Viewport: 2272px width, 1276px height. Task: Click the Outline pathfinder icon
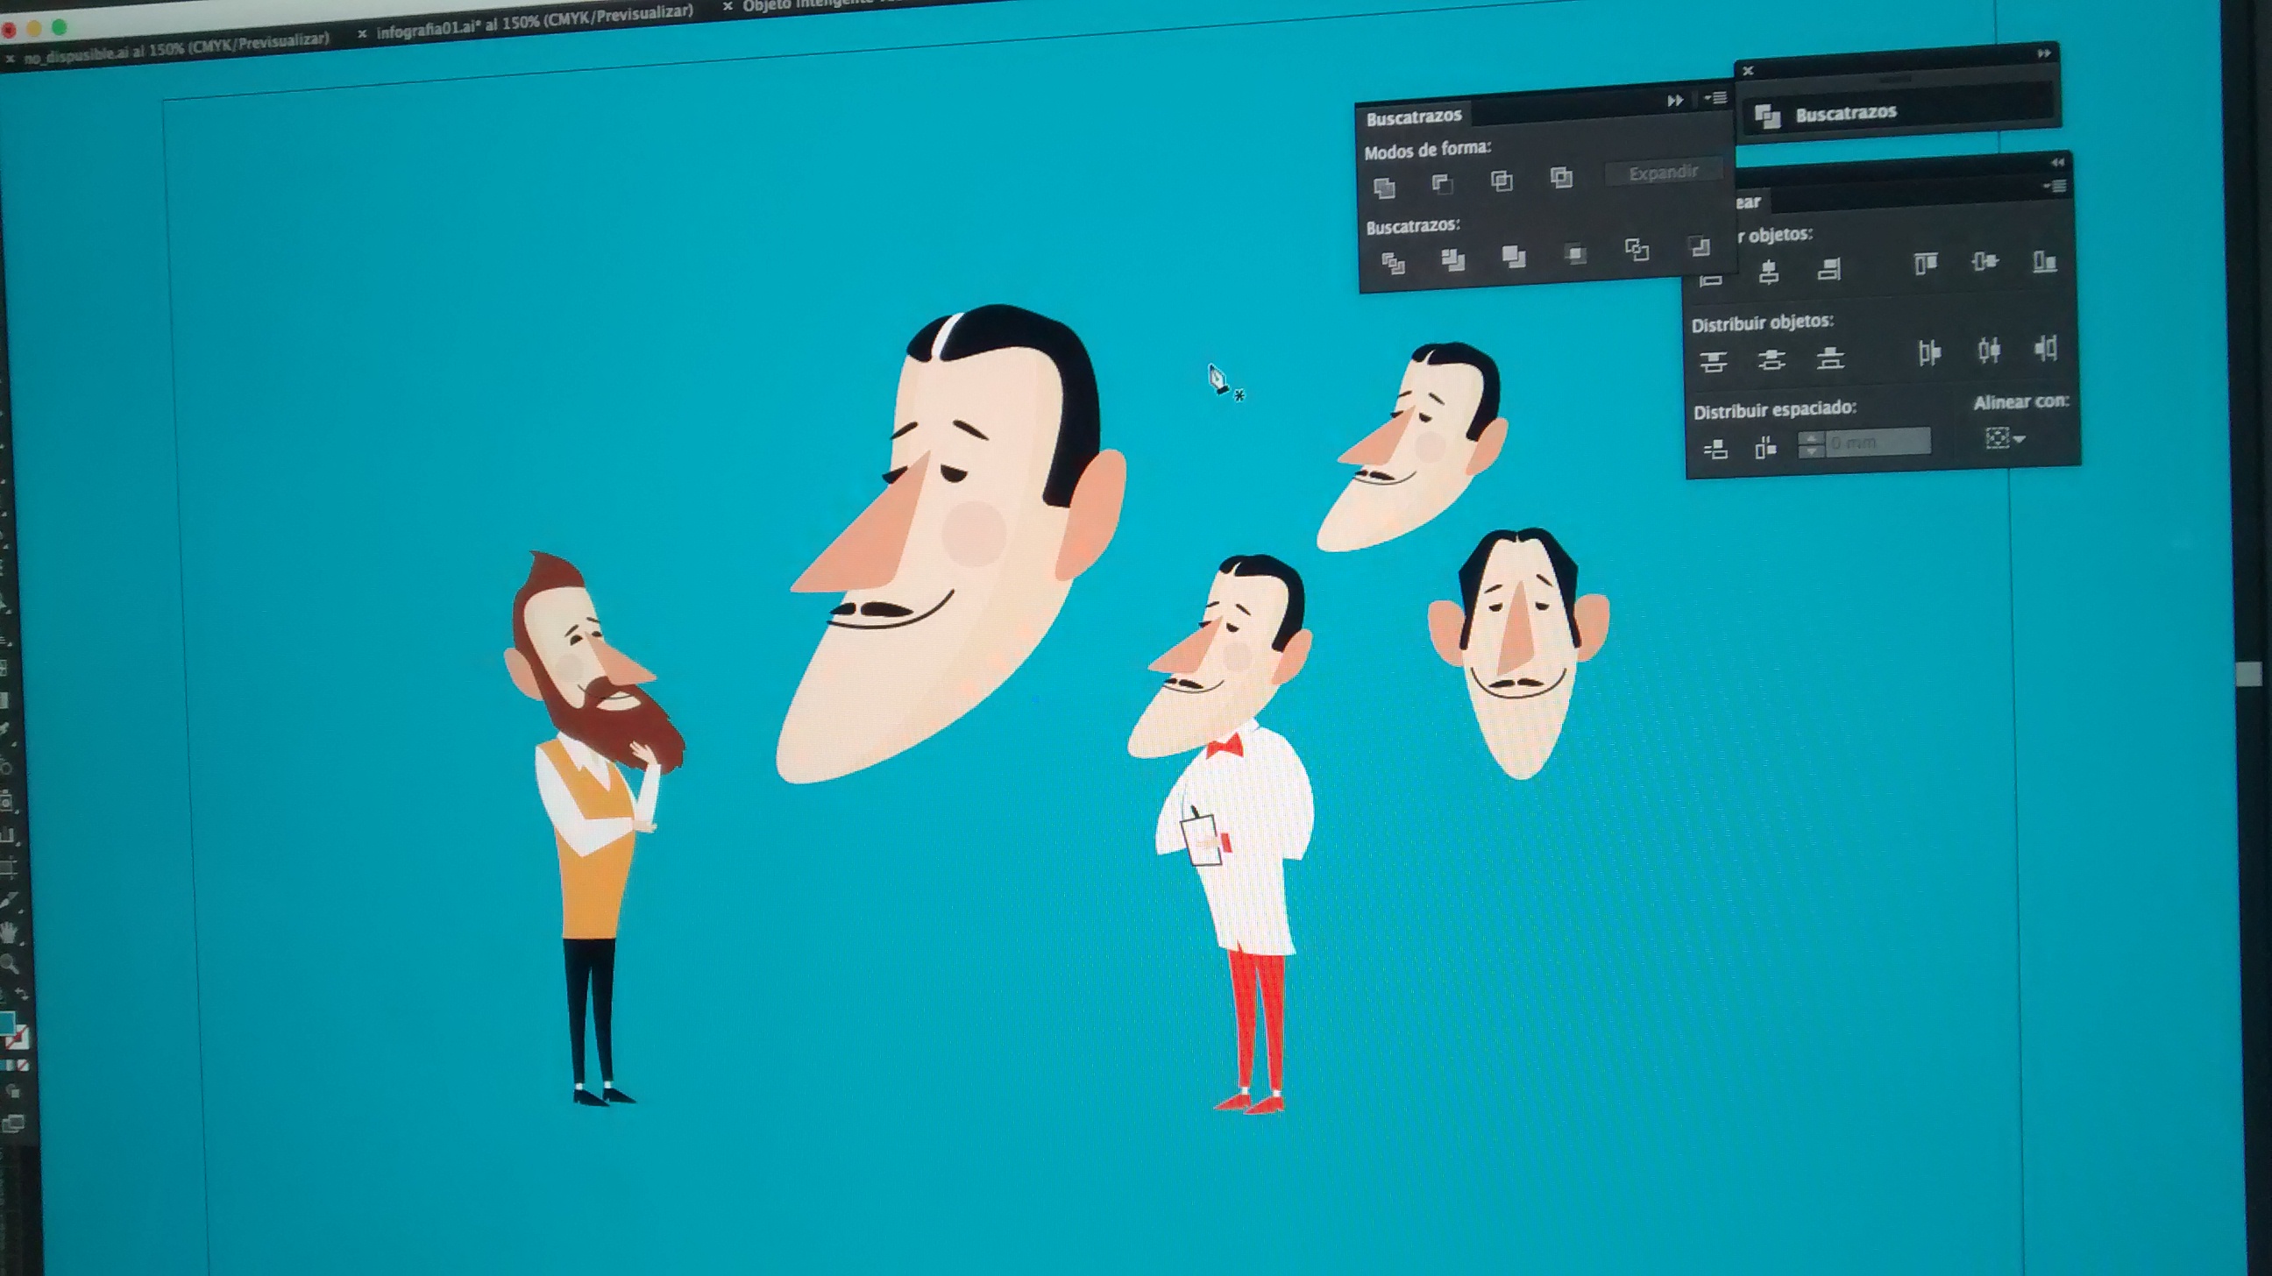pos(1637,250)
